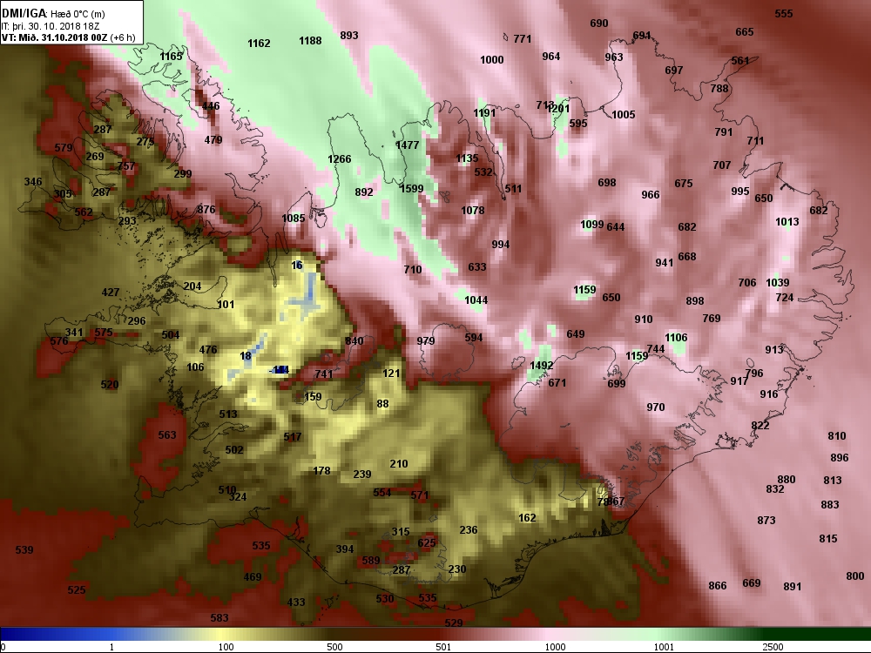Click map value 446

211,106
